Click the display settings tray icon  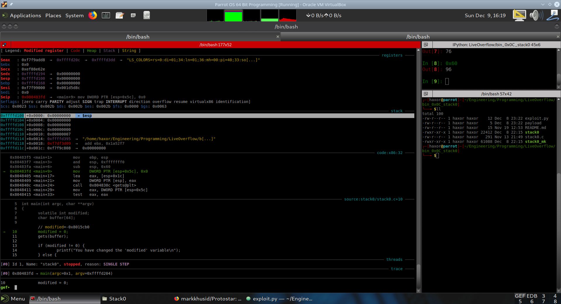(519, 15)
